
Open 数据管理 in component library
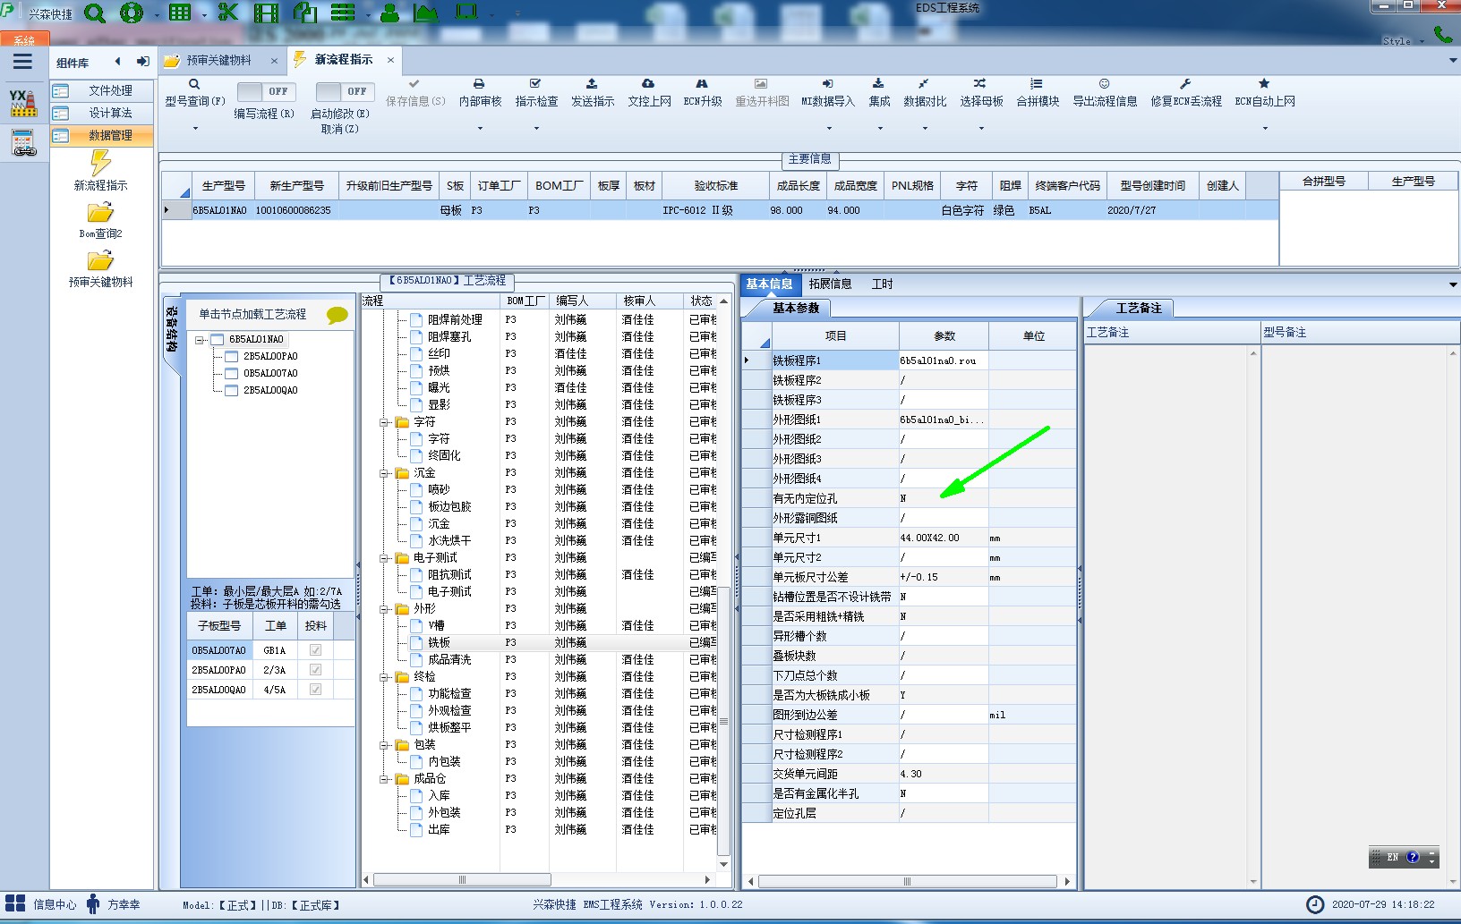click(102, 135)
